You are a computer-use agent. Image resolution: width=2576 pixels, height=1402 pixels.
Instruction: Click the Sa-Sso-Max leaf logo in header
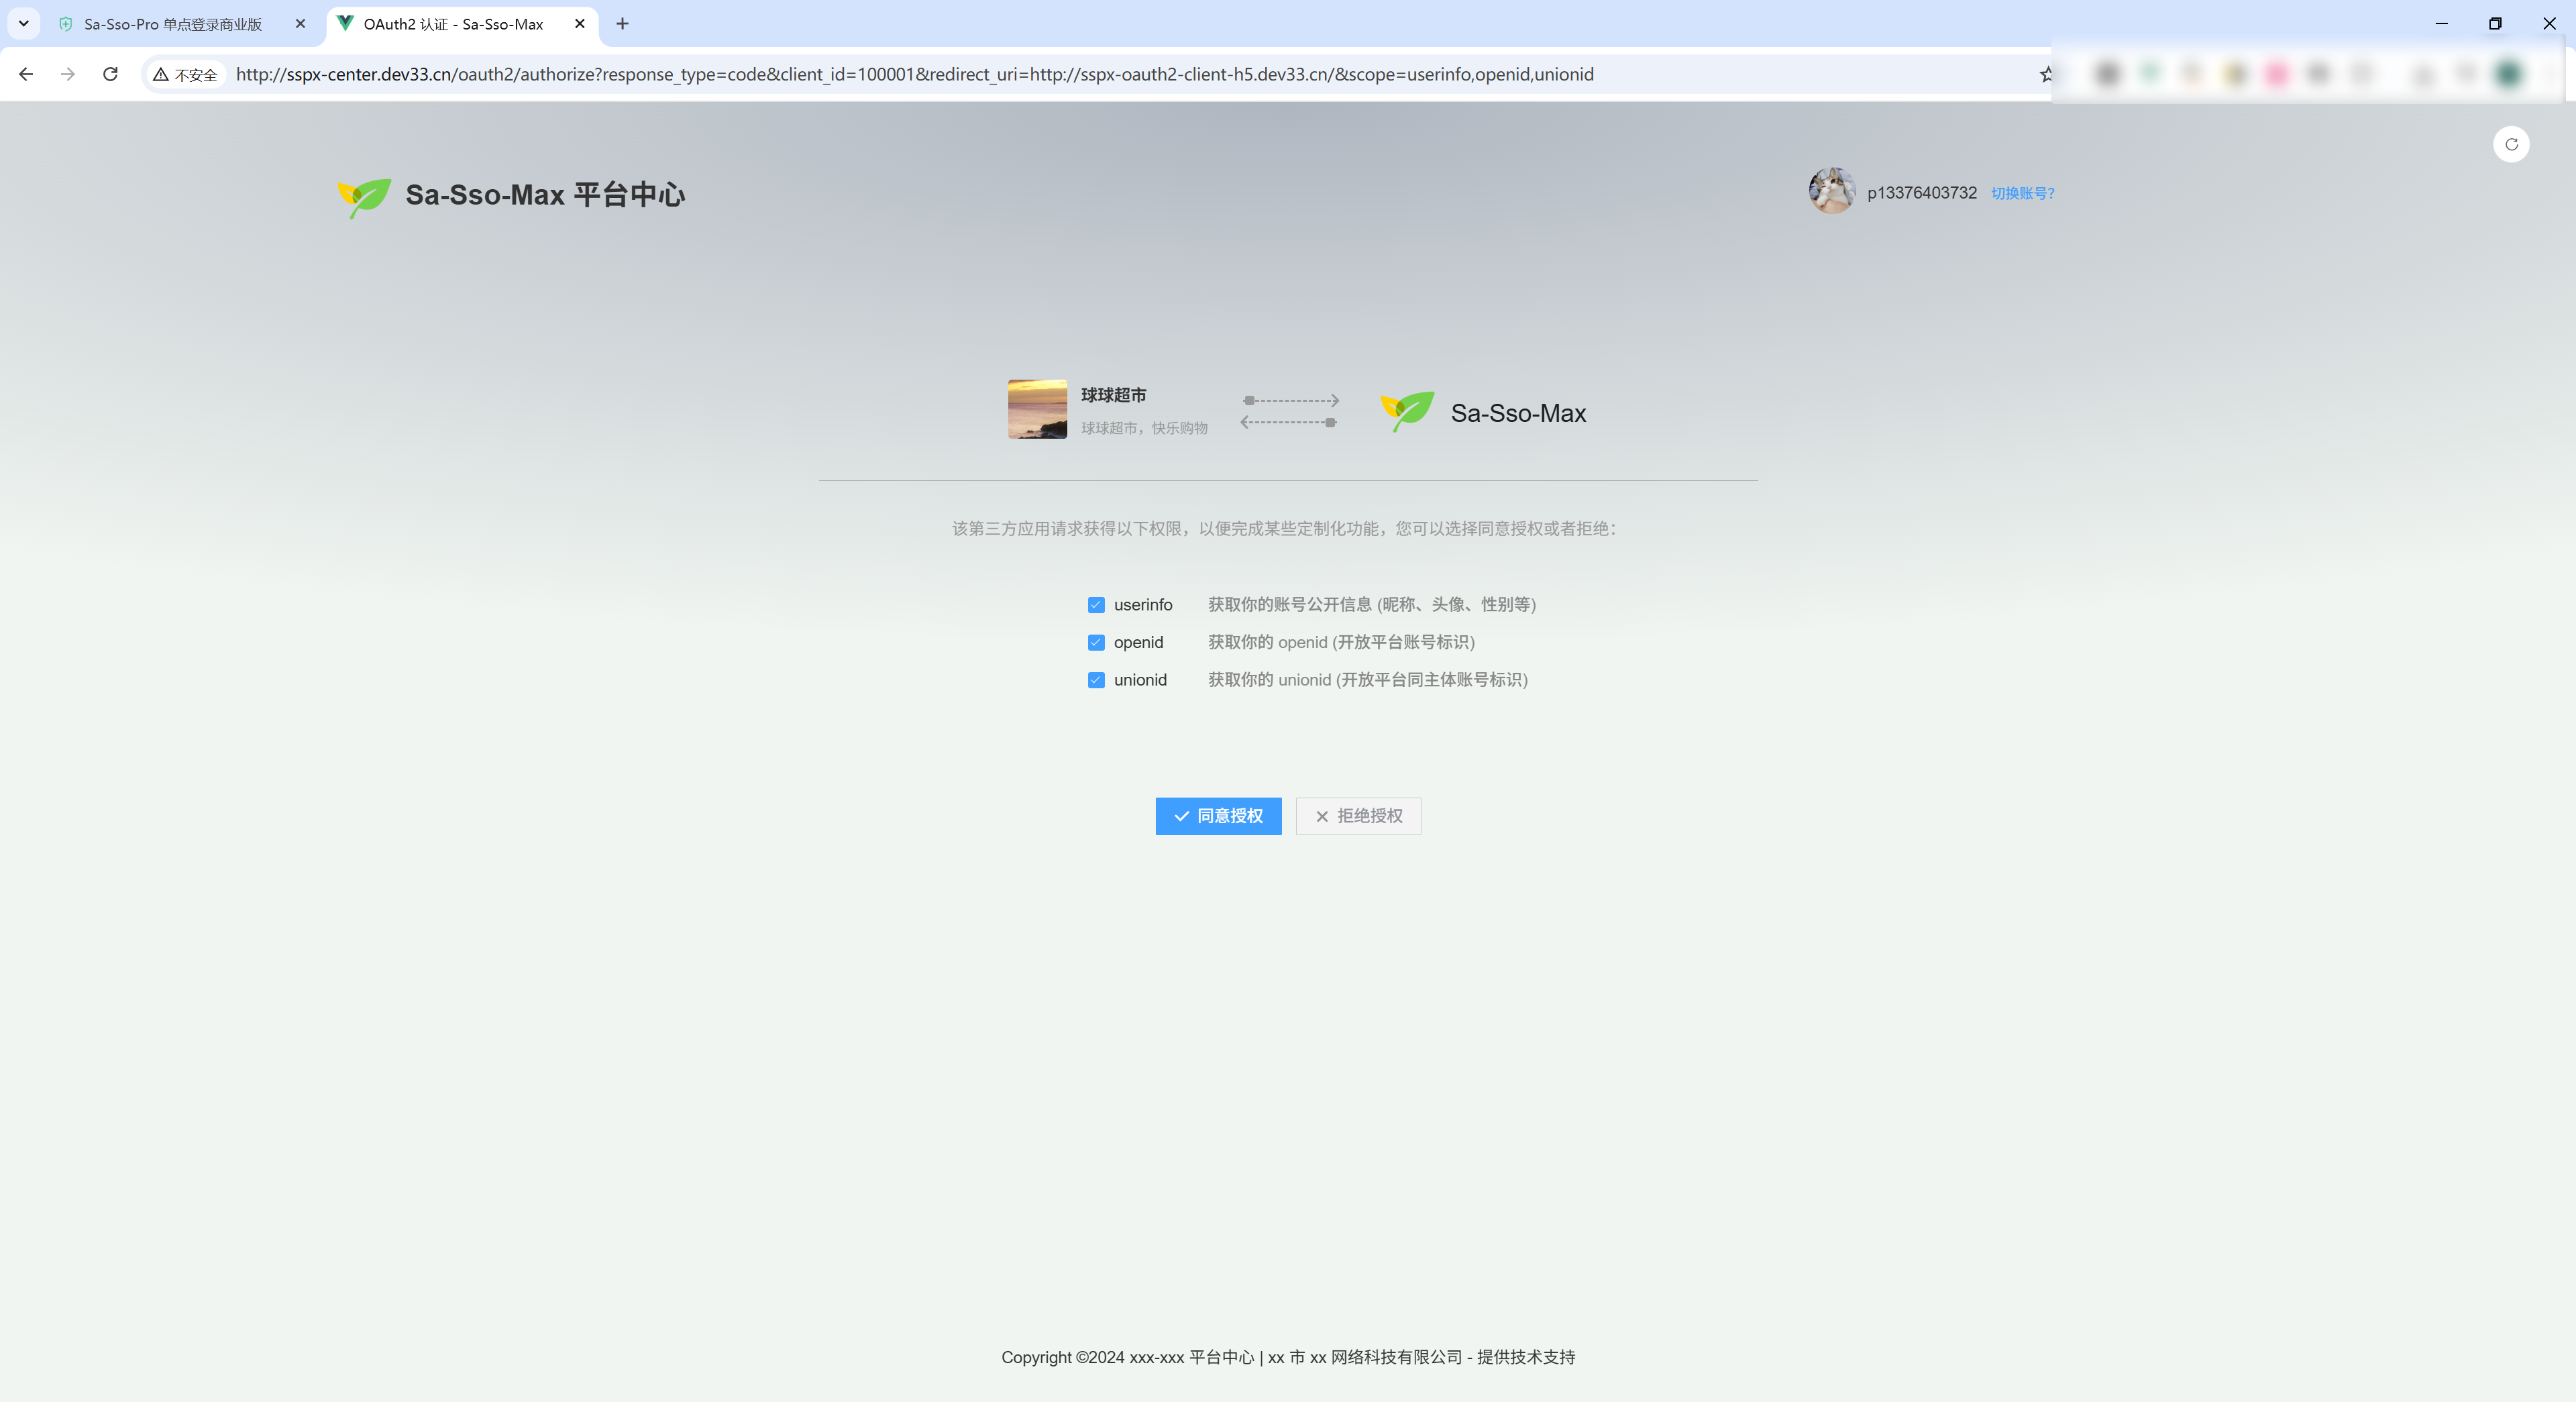coord(364,196)
